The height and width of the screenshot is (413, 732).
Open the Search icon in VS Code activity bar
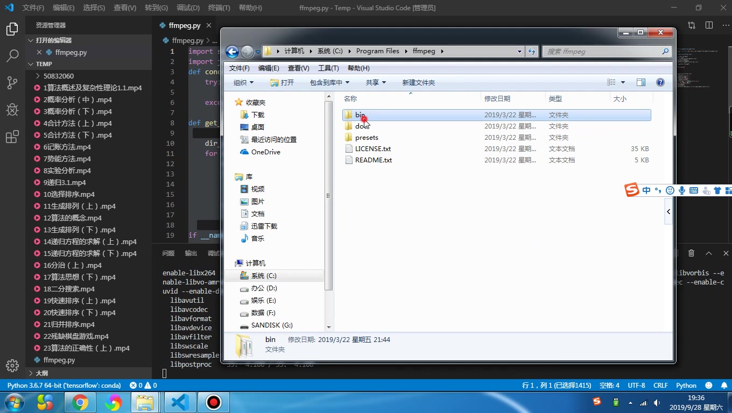pyautogui.click(x=12, y=55)
